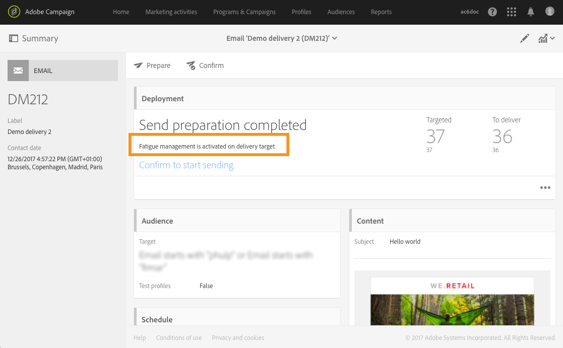Expand the email title dropdown chevron

click(x=335, y=38)
